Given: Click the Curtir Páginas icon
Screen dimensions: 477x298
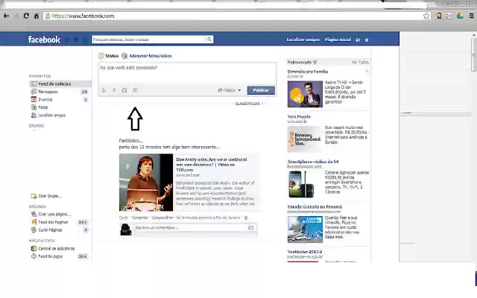Looking at the screenshot, I should tap(34, 230).
